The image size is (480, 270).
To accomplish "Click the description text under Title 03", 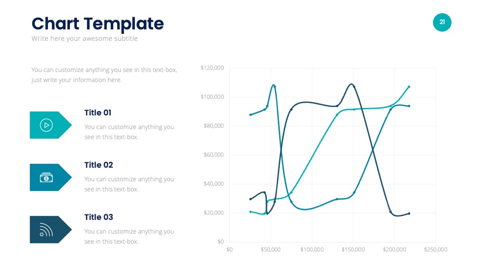I will coord(129,236).
